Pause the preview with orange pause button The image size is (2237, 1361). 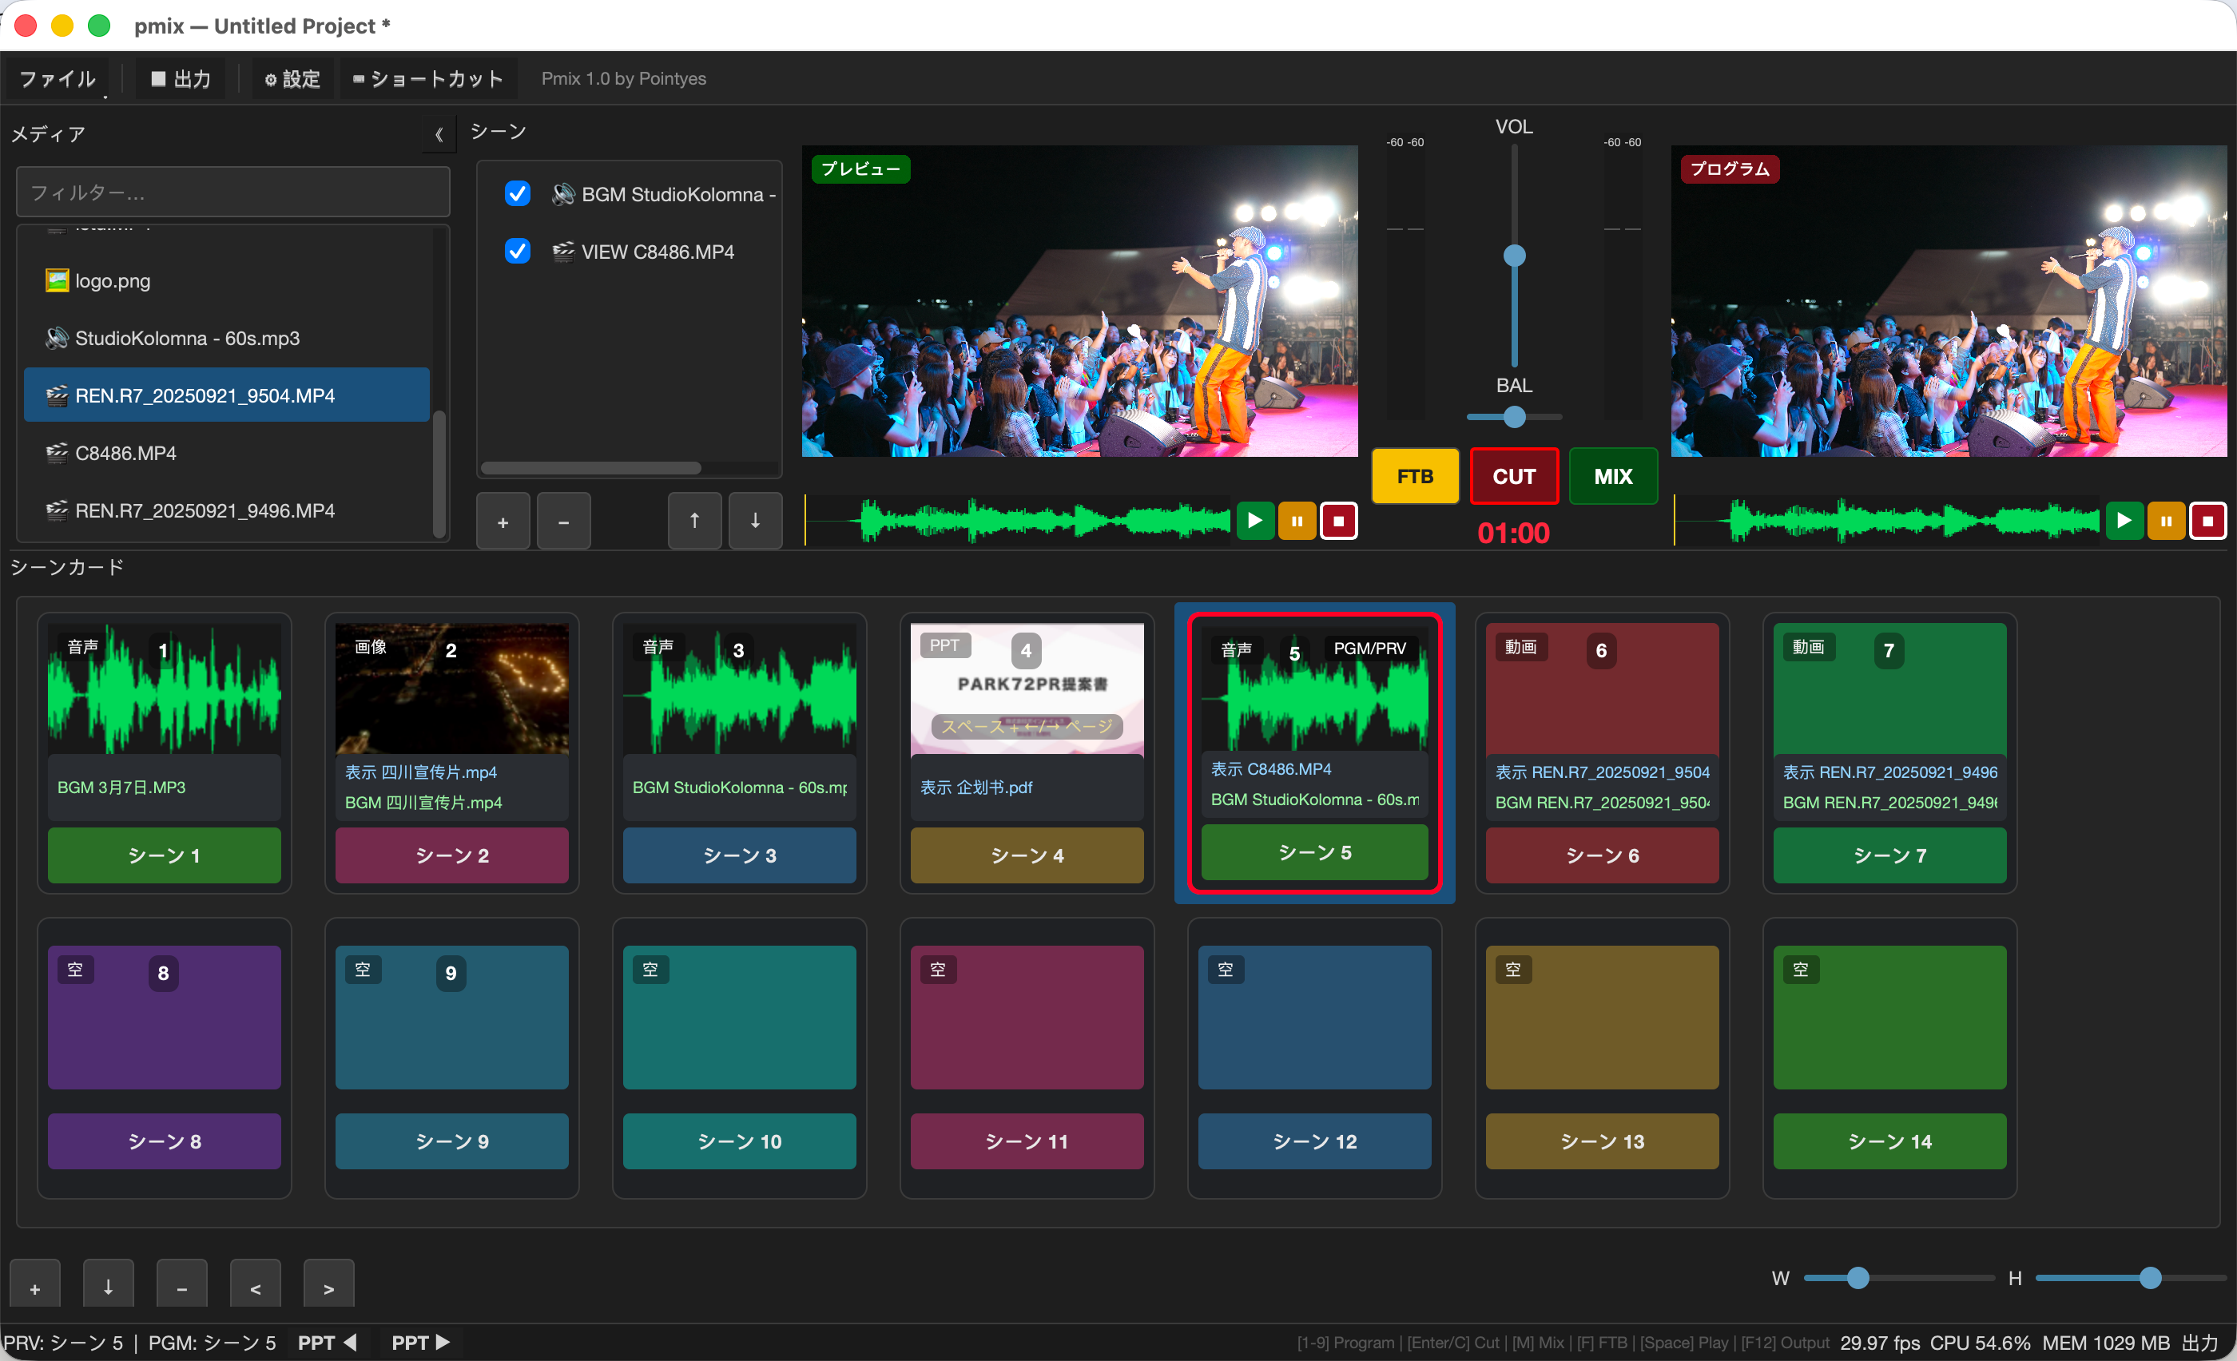(x=1297, y=521)
